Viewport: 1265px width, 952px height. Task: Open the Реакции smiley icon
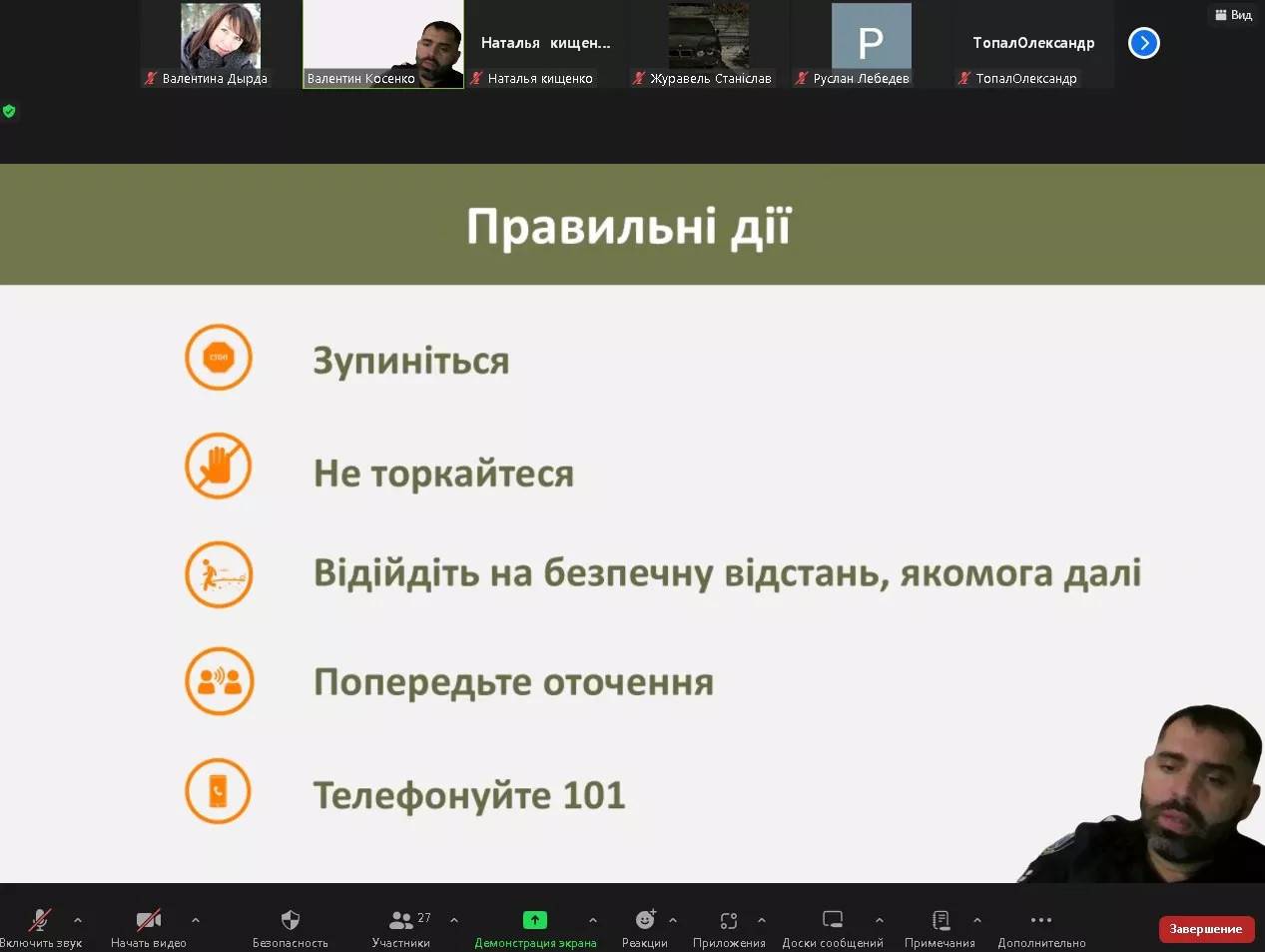[645, 920]
